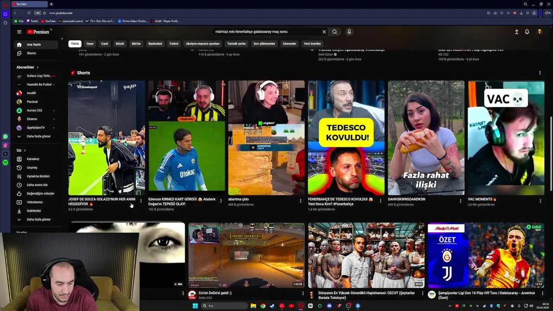553x311 pixels.
Task: Reload the page in the browser toolbar
Action: click(x=29, y=13)
